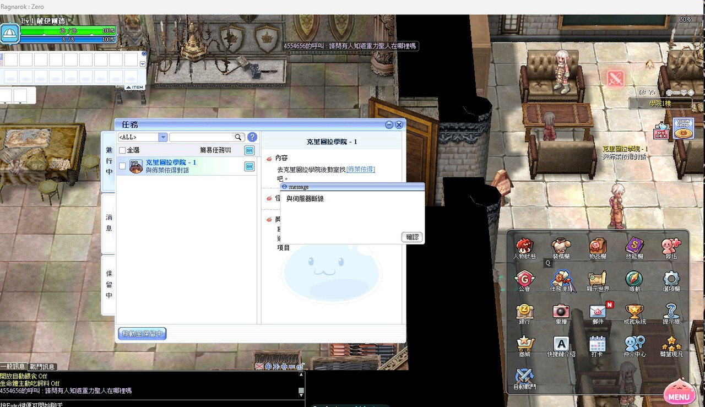Click the base camp tent icon
705x407 pixels.
point(9,34)
